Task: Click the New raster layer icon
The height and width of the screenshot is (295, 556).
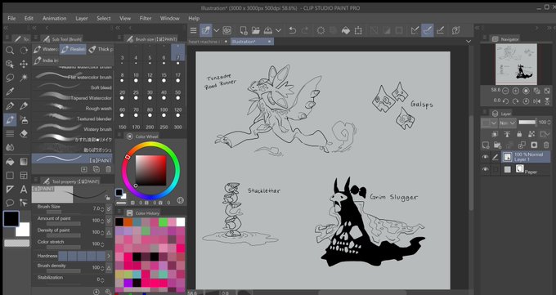Action: 486,145
